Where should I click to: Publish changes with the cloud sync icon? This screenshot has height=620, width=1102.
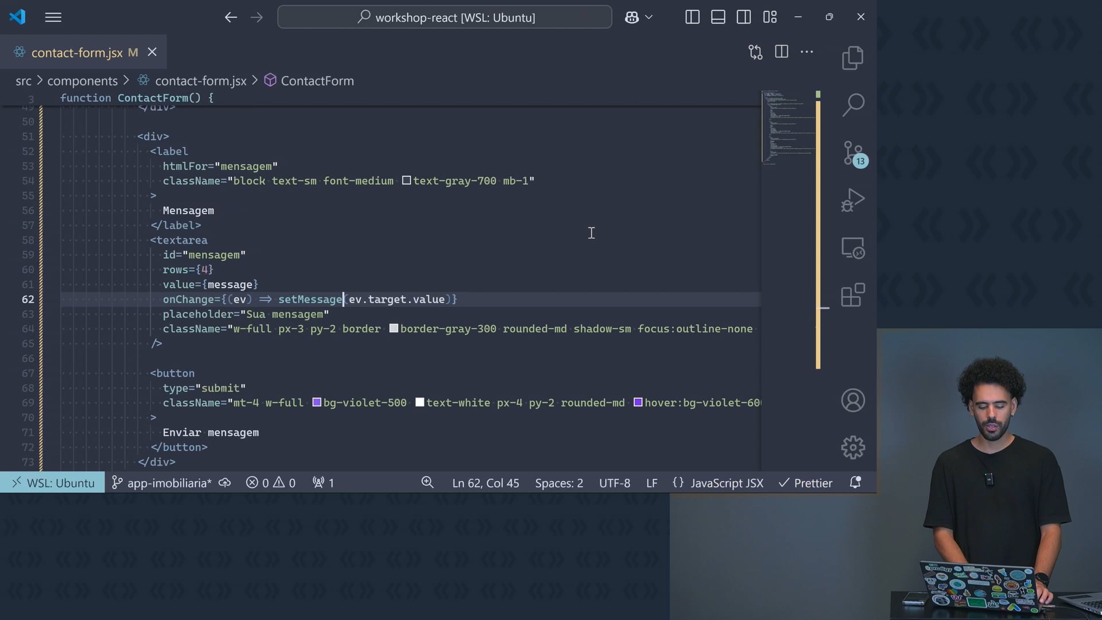pyautogui.click(x=225, y=483)
